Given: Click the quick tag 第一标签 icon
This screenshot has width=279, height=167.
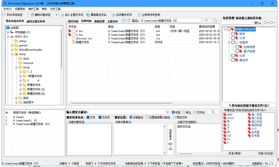Looking at the screenshot, I should pos(249,115).
